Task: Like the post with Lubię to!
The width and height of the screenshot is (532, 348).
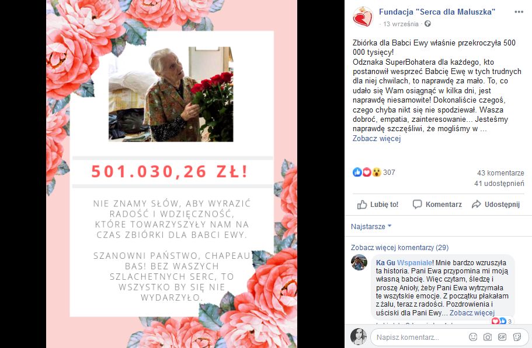Action: [378, 205]
